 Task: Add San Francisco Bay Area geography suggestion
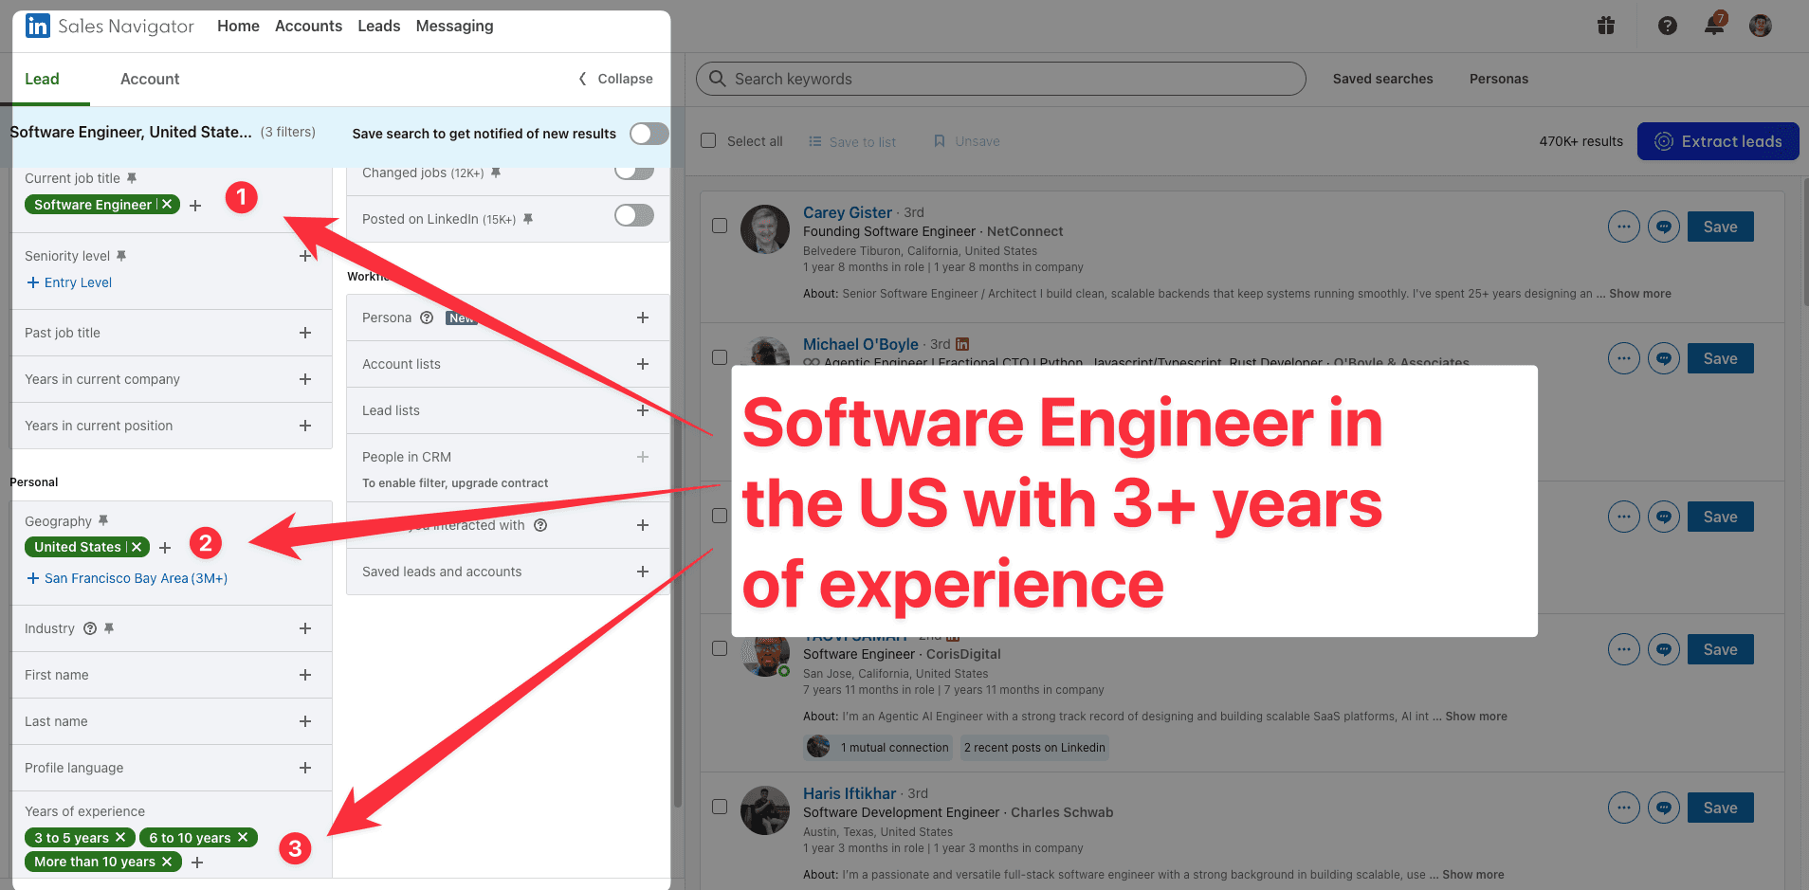point(127,578)
